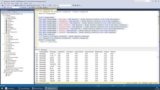The width and height of the screenshot is (160, 90).
Task: Collapse the Server Objects tree node
Action: coord(3,44)
